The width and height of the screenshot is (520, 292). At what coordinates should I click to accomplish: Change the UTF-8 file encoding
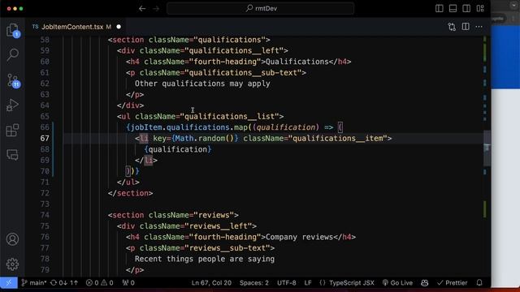pyautogui.click(x=287, y=283)
